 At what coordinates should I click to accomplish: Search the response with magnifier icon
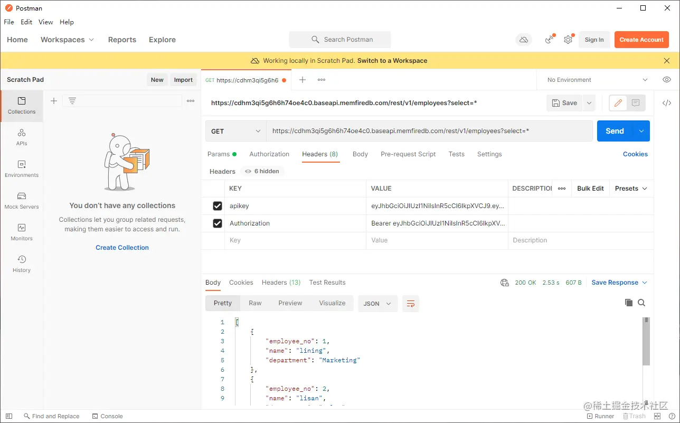point(641,303)
